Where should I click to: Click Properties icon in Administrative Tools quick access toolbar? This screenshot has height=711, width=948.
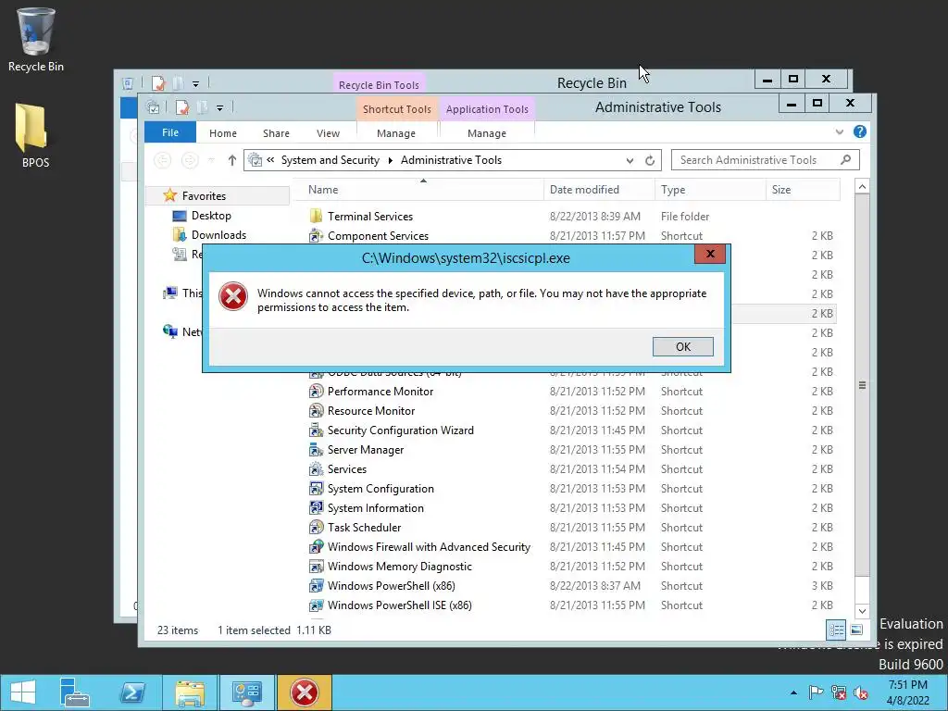coord(182,107)
